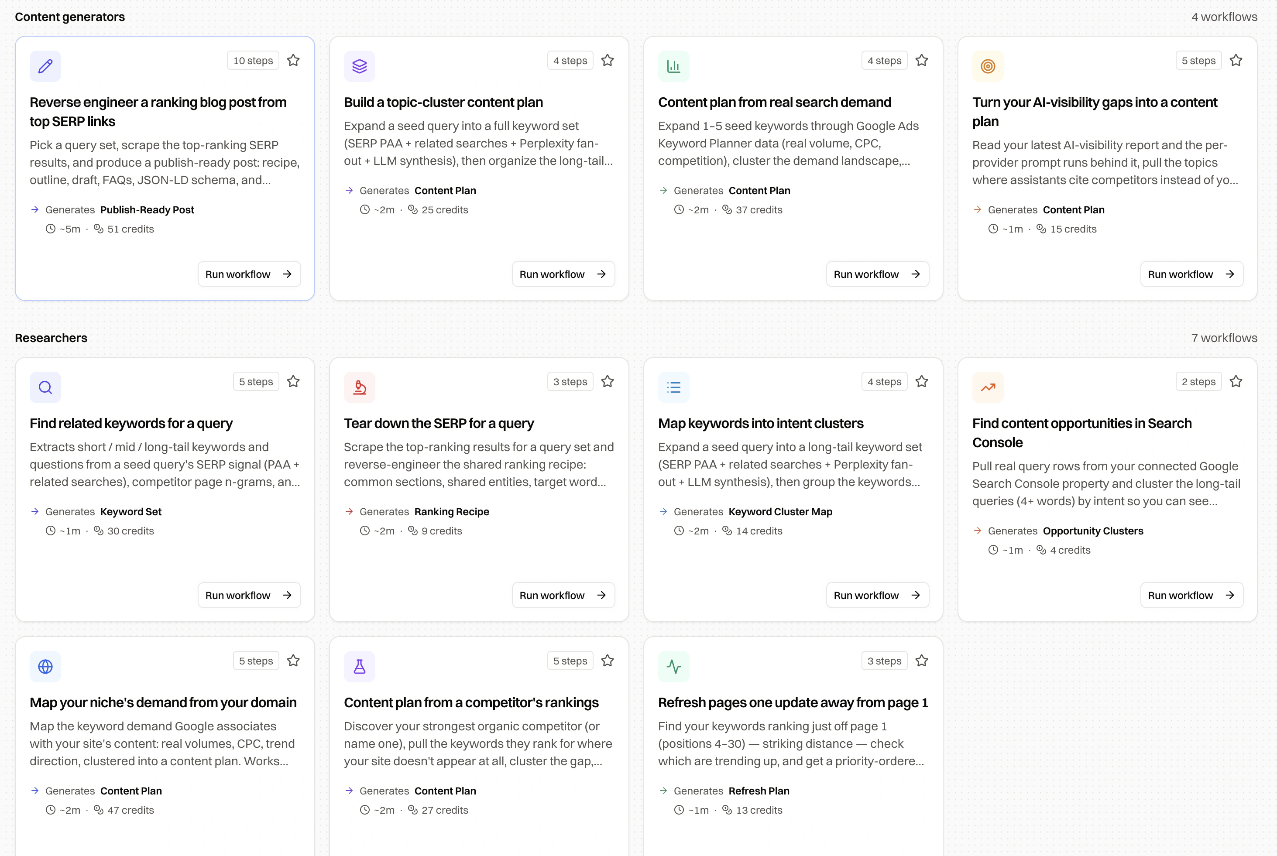
Task: Run the AI-visibility gaps content plan workflow
Action: (1192, 274)
